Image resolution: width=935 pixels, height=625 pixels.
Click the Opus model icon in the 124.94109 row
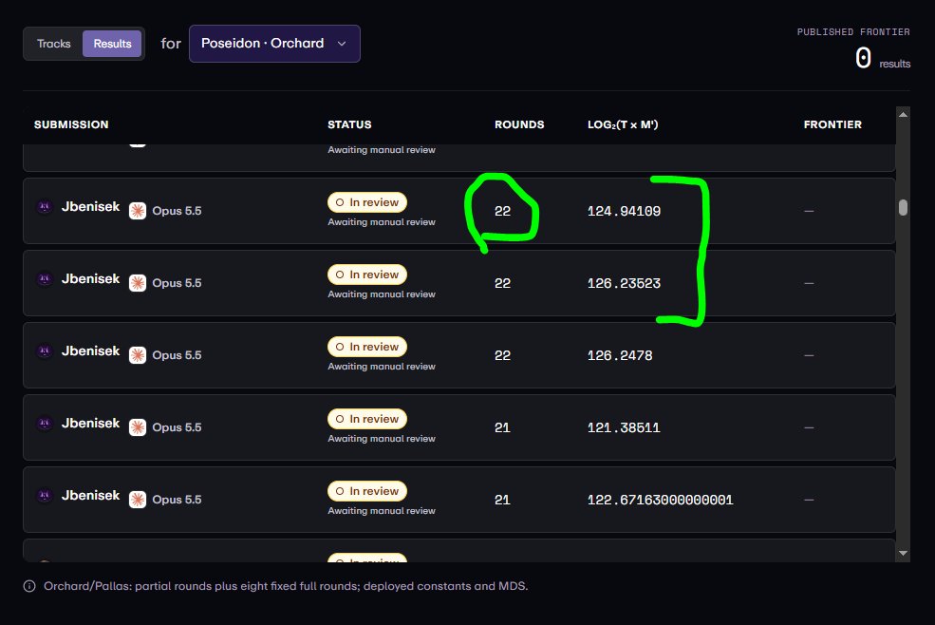[138, 211]
